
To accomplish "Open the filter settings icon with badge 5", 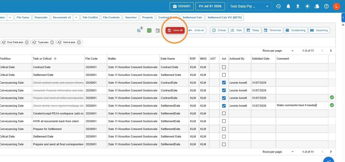I will [x=139, y=30].
